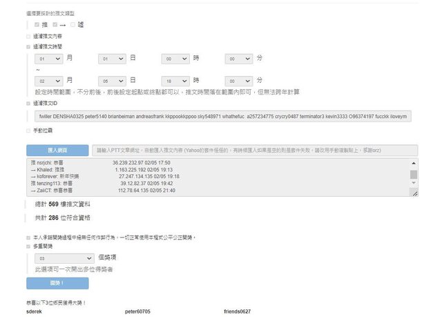This screenshot has height=317, width=442.
Task: Open the end month dropdown
Action: (48, 81)
